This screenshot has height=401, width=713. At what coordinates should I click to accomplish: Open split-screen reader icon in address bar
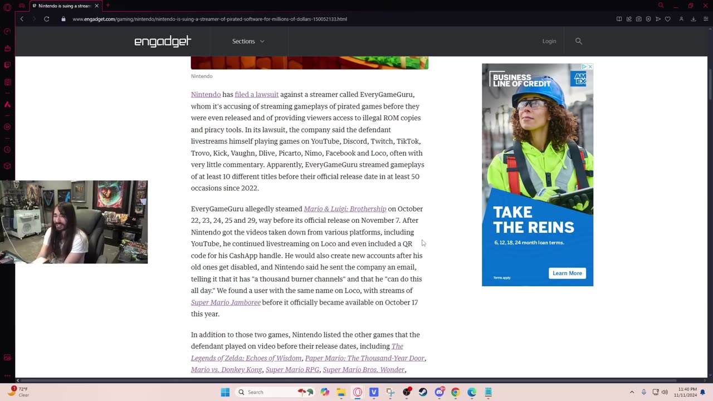(x=619, y=19)
